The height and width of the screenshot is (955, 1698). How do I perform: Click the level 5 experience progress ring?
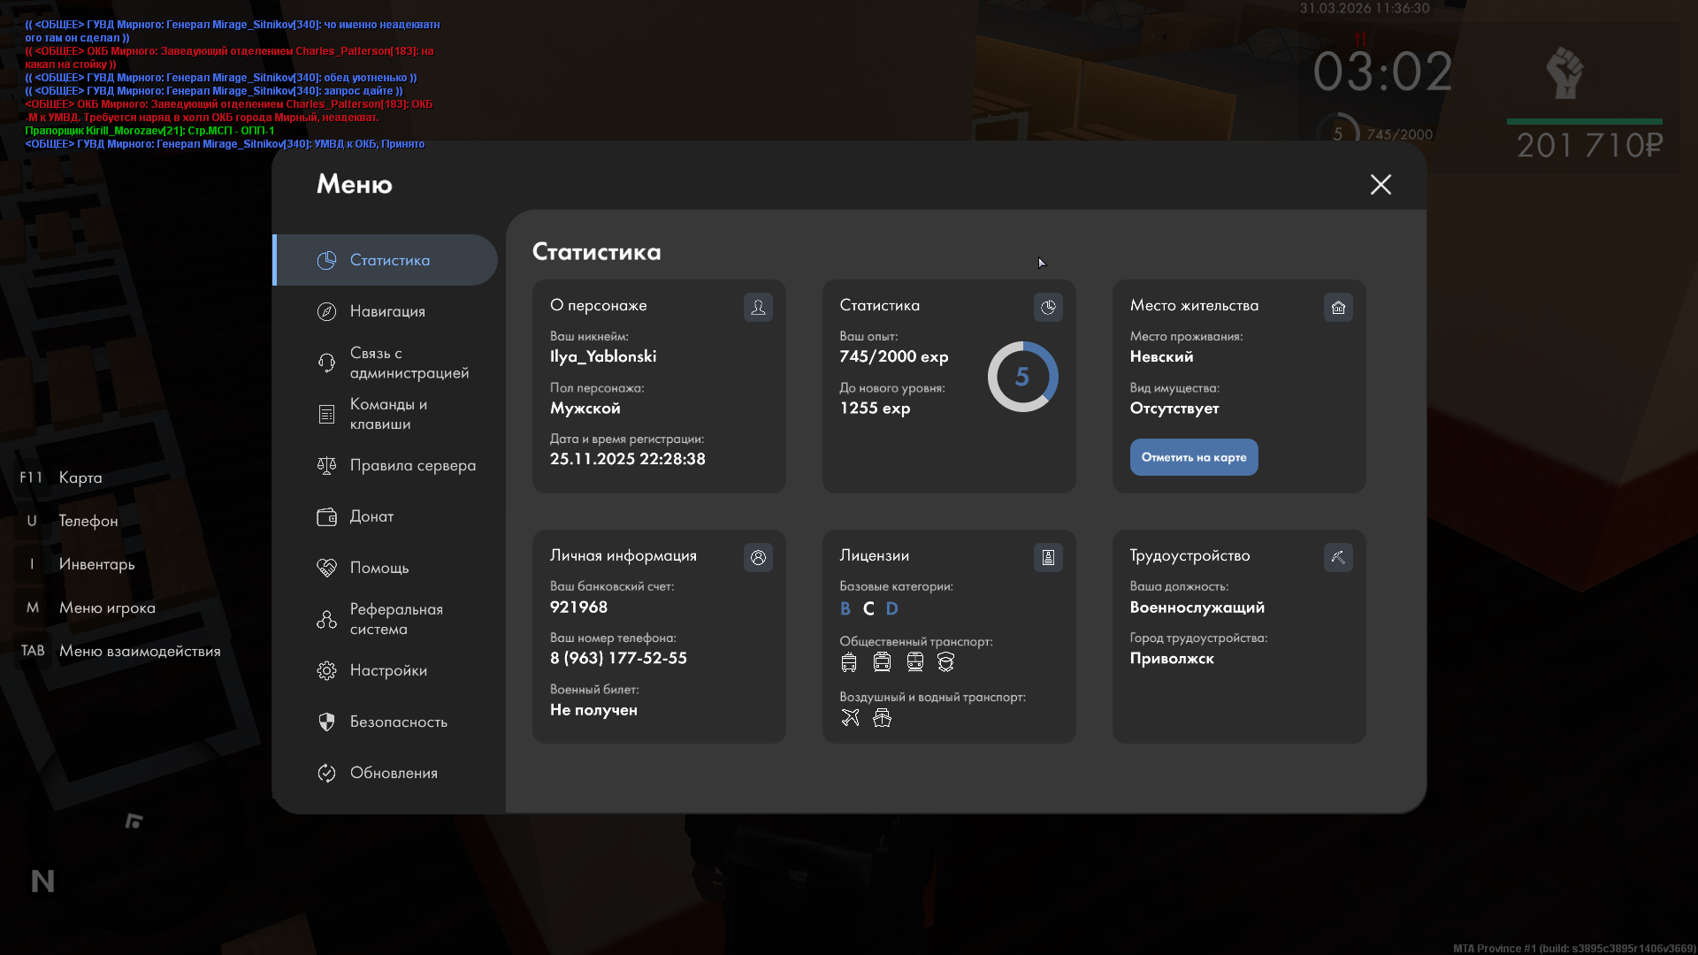point(1022,377)
